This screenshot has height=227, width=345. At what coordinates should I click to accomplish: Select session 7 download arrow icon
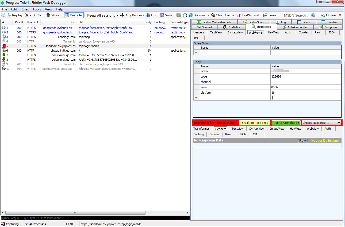point(4,55)
